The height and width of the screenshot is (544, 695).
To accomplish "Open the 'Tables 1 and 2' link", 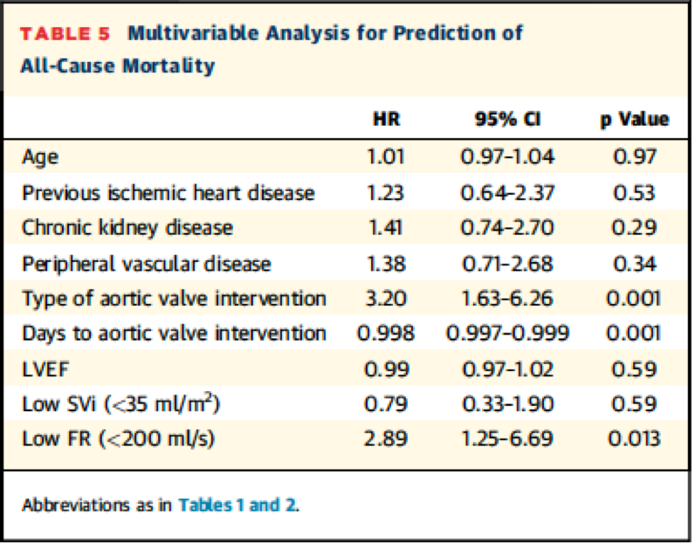I will [237, 505].
